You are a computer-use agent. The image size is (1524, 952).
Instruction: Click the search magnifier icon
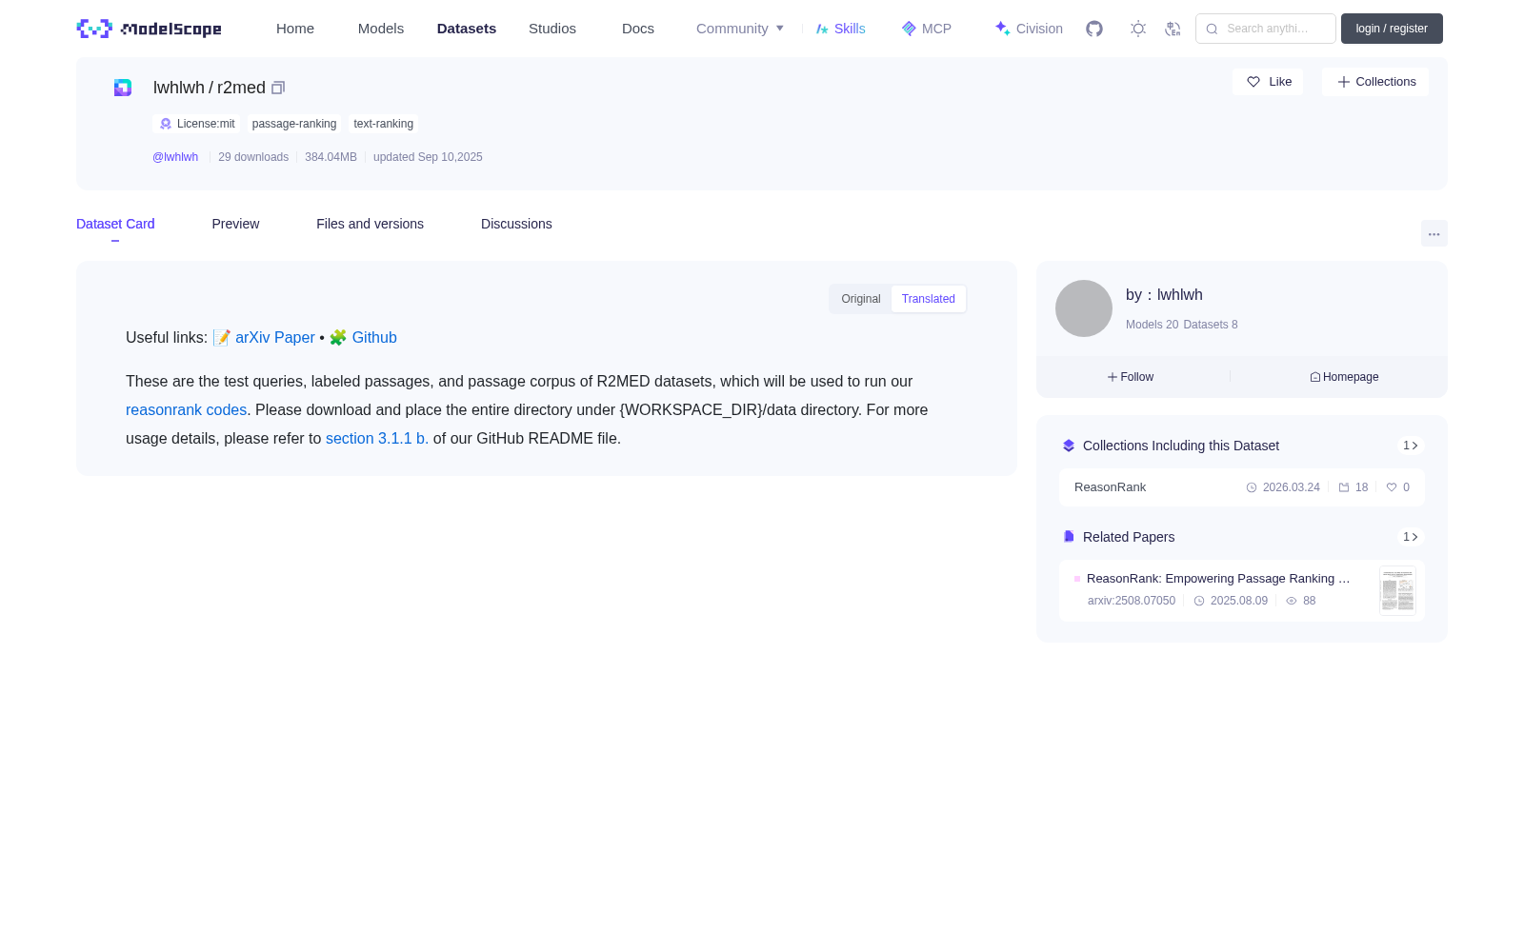point(1212,29)
